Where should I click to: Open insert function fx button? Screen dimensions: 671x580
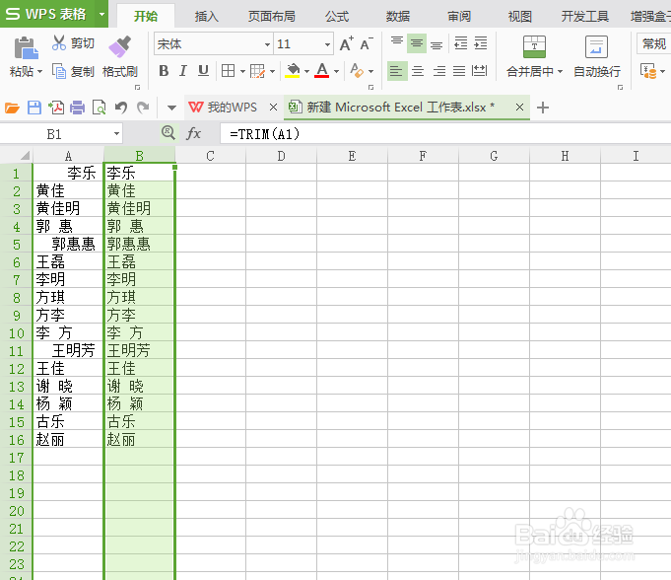(x=193, y=133)
